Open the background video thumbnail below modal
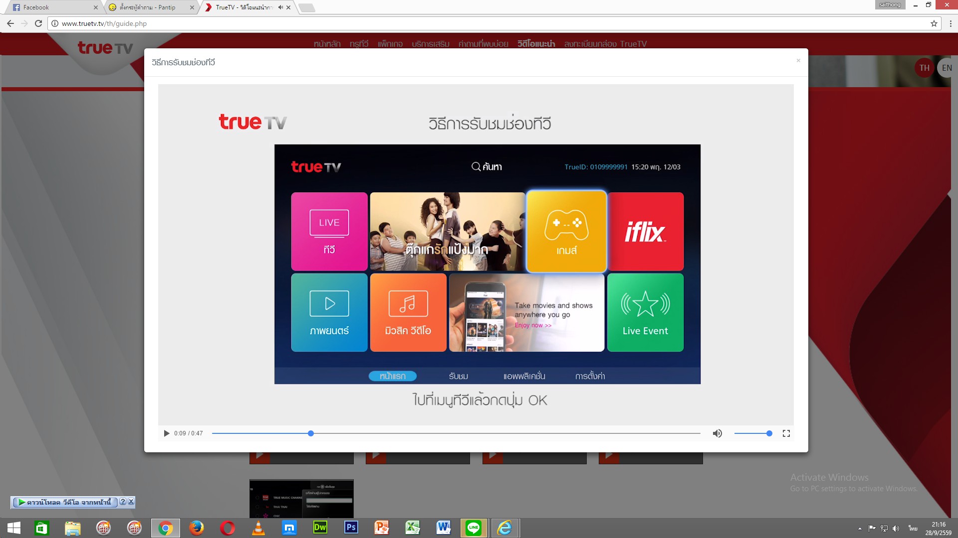This screenshot has height=538, width=958. coord(301,499)
